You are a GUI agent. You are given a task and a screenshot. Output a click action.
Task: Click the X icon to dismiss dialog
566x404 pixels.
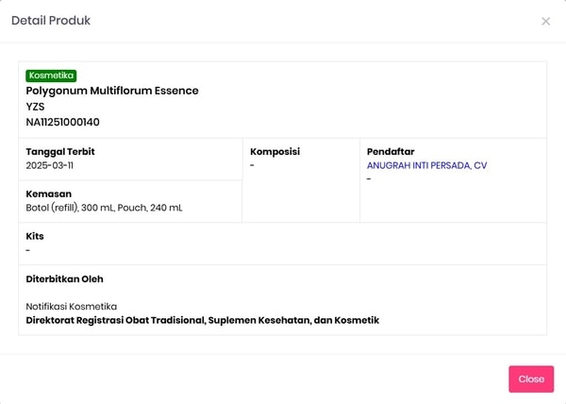tap(545, 21)
